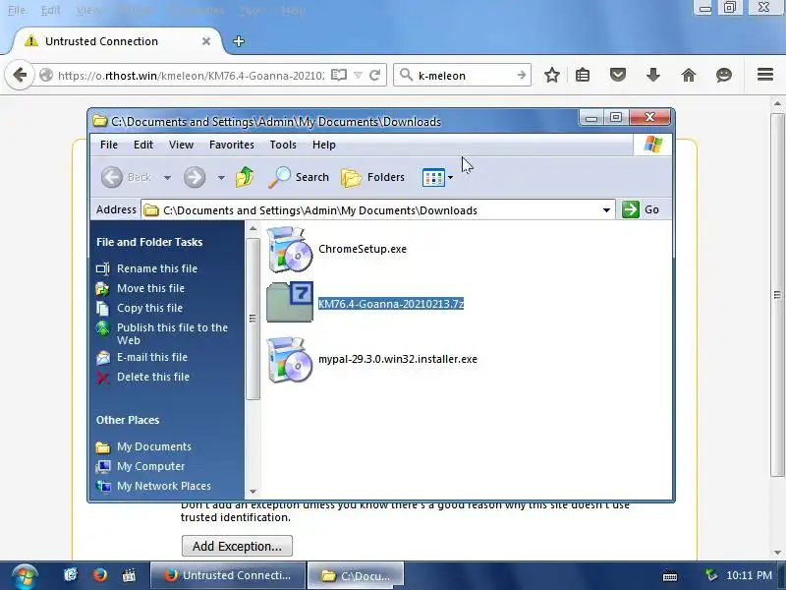The image size is (786, 590).
Task: Open Explorer File menu
Action: point(109,145)
